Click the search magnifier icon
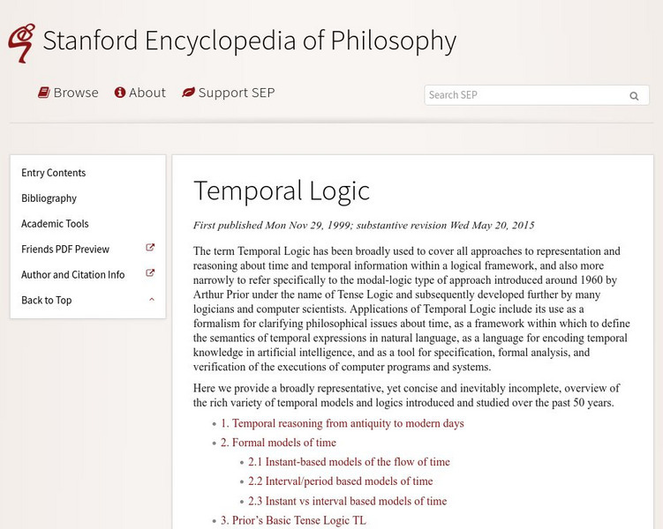The width and height of the screenshot is (663, 529). [x=634, y=95]
